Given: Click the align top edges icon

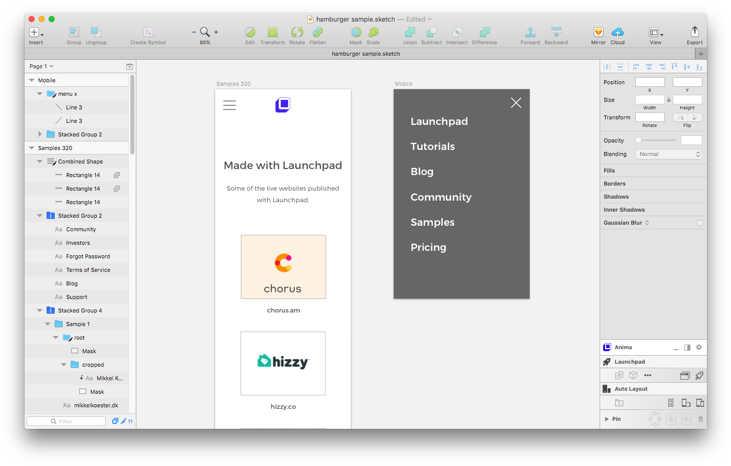Looking at the screenshot, I should pos(674,67).
